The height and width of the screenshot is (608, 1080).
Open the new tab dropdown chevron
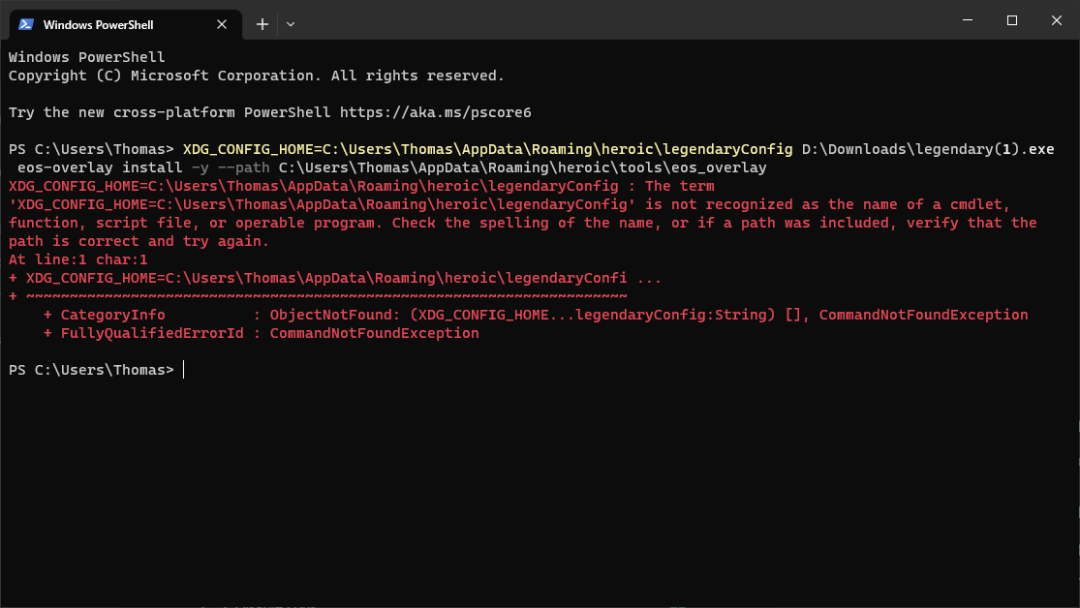[290, 25]
